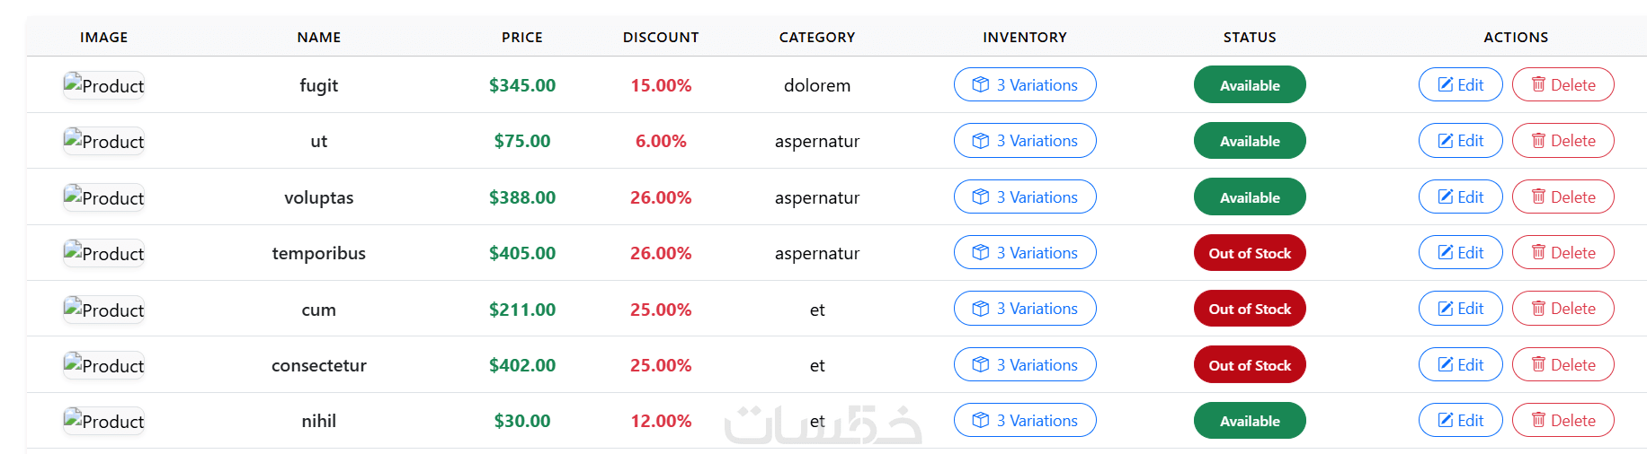This screenshot has height=454, width=1647.
Task: Click the trash icon in ut row
Action: tap(1539, 141)
